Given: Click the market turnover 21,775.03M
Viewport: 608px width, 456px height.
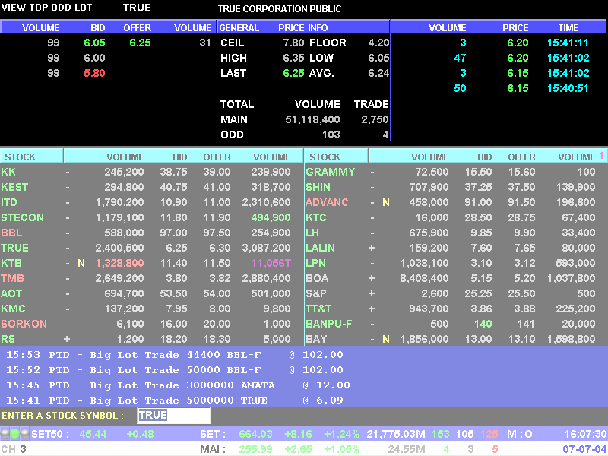Looking at the screenshot, I should click(396, 434).
